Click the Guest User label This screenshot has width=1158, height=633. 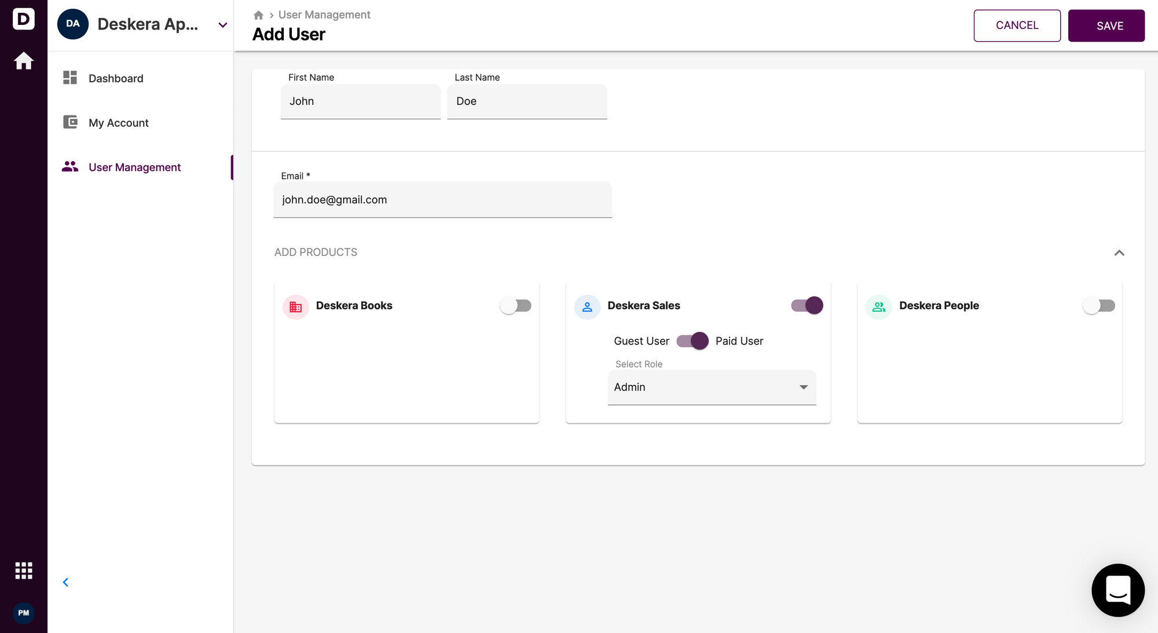click(642, 341)
